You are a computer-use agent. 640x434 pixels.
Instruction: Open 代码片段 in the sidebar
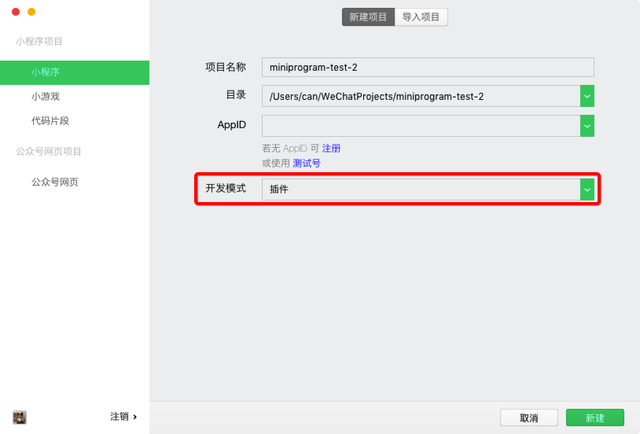click(x=50, y=121)
